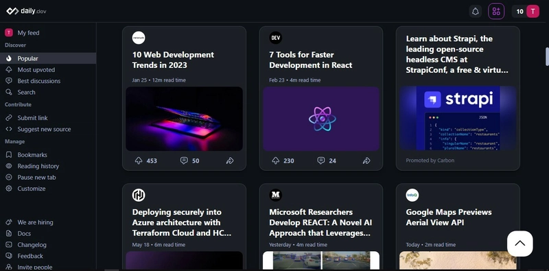Click the eye icon beside Reading history
549x271 pixels.
point(9,166)
